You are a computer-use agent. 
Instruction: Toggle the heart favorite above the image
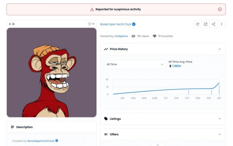(x=90, y=24)
